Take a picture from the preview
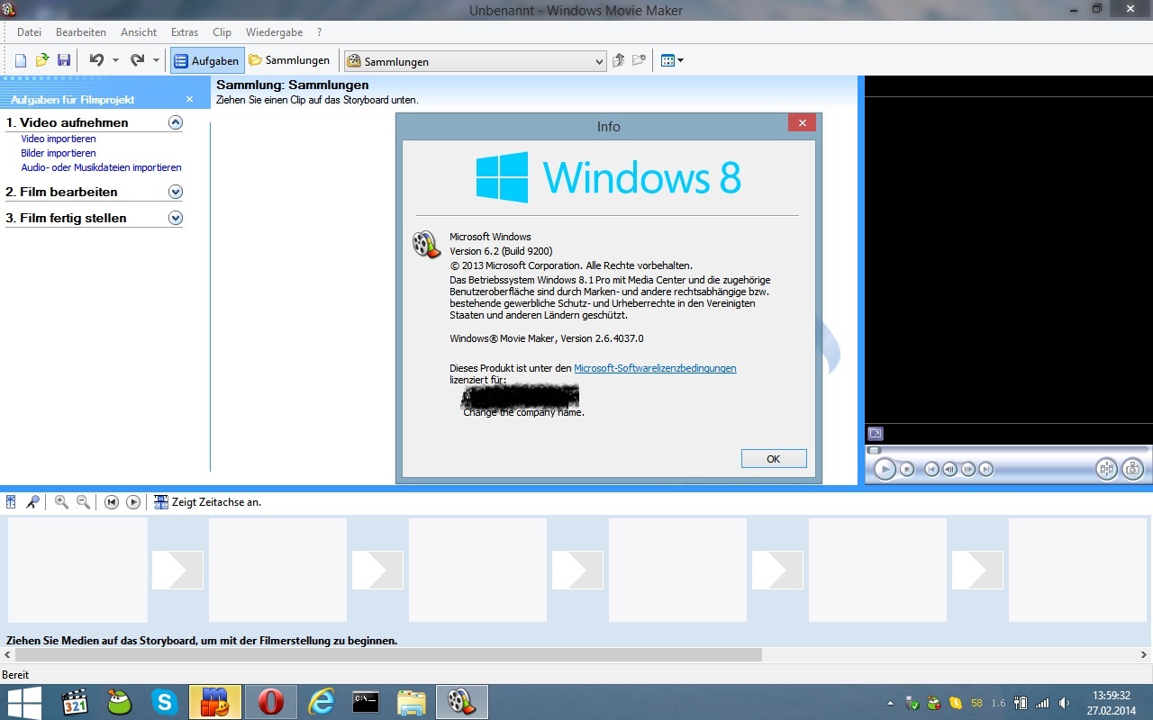The height and width of the screenshot is (720, 1153). (1132, 469)
